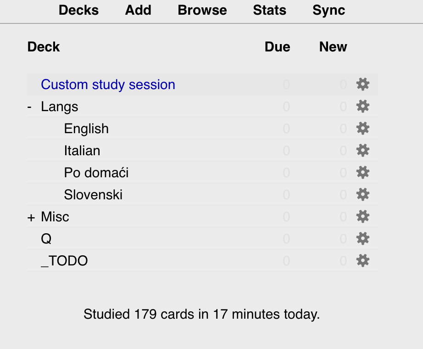Start syncing with the Sync button
Viewport: 423px width, 349px height.
pyautogui.click(x=328, y=10)
